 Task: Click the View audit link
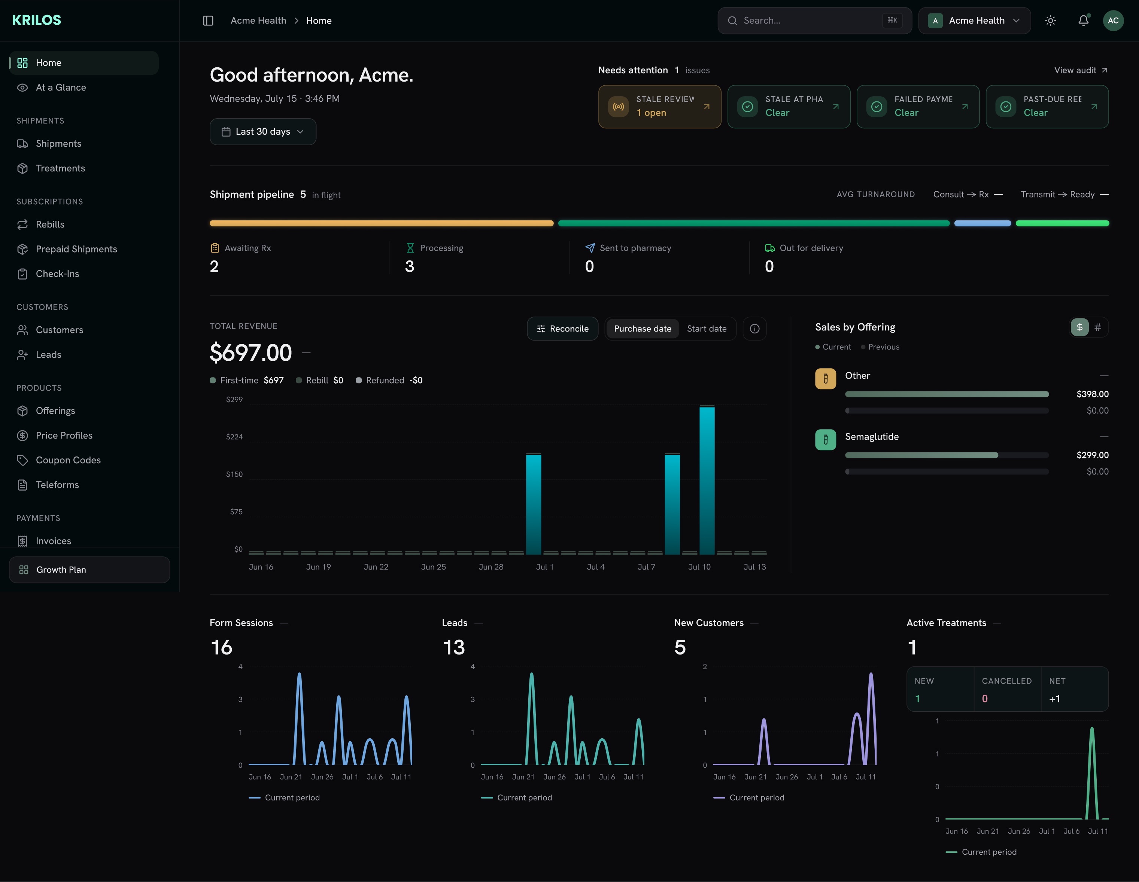1081,70
